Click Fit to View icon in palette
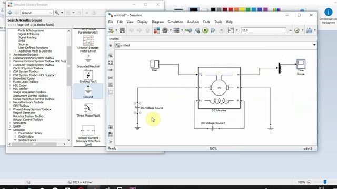337x189 pixels. (111, 63)
